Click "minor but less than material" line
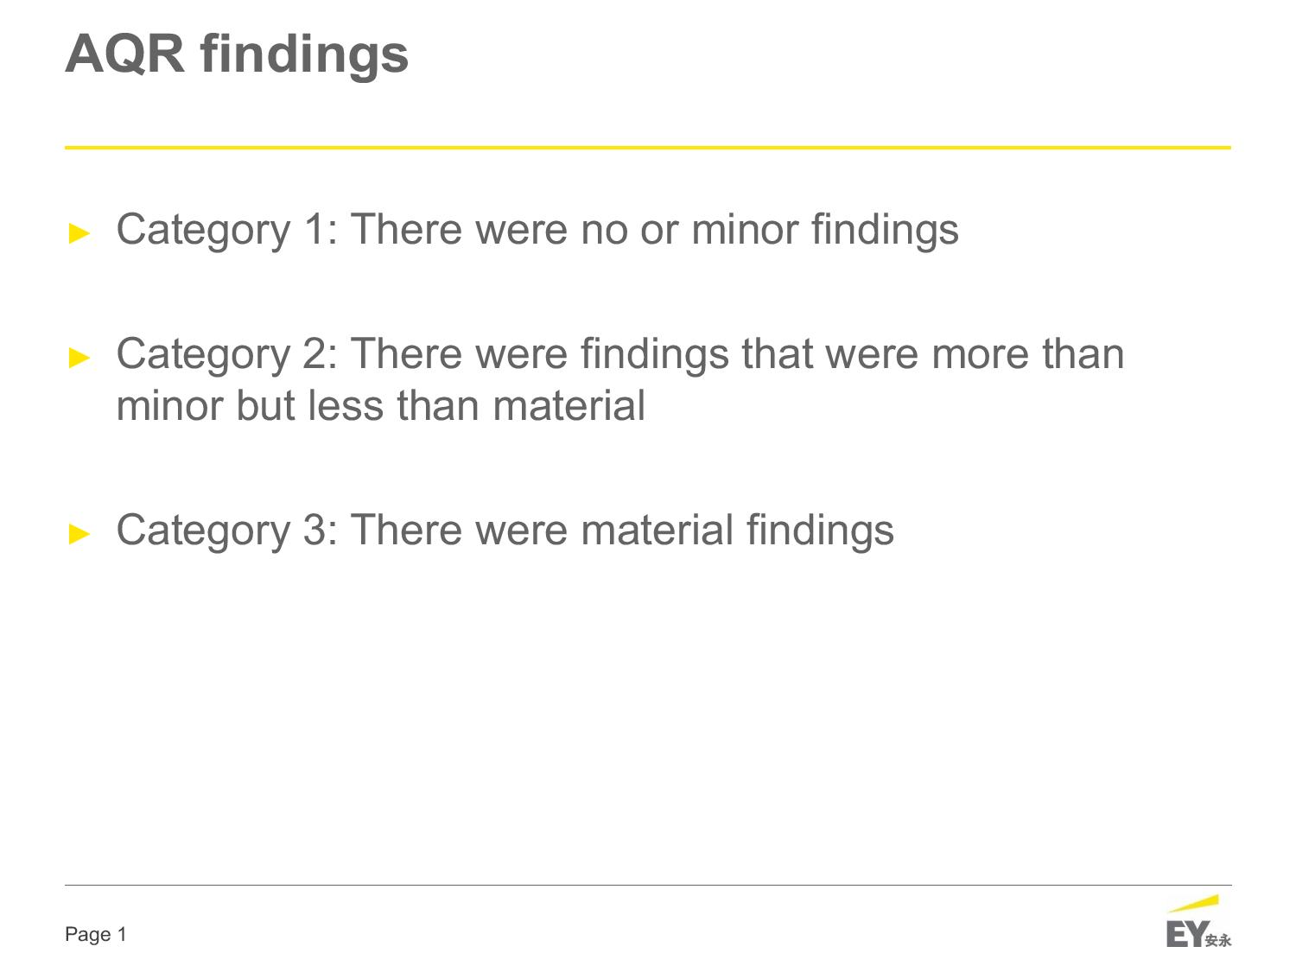 coord(381,405)
